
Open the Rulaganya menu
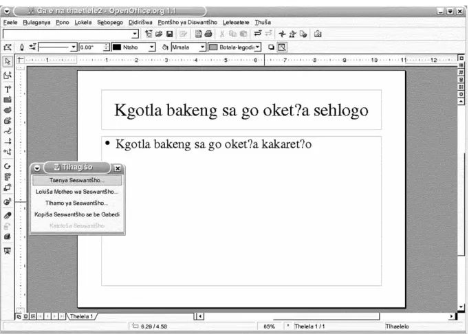coord(36,23)
